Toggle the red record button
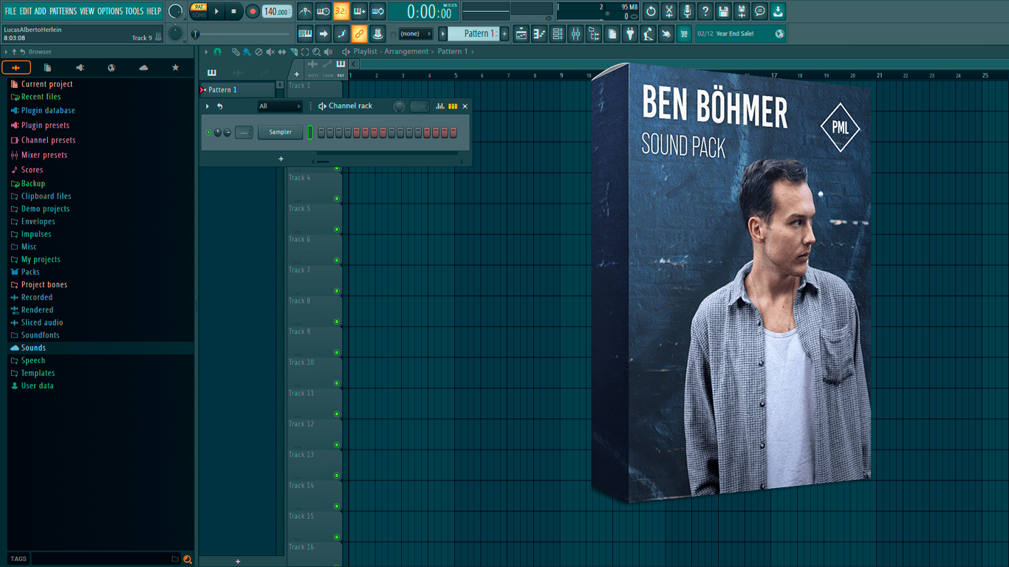This screenshot has height=567, width=1009. tap(252, 11)
